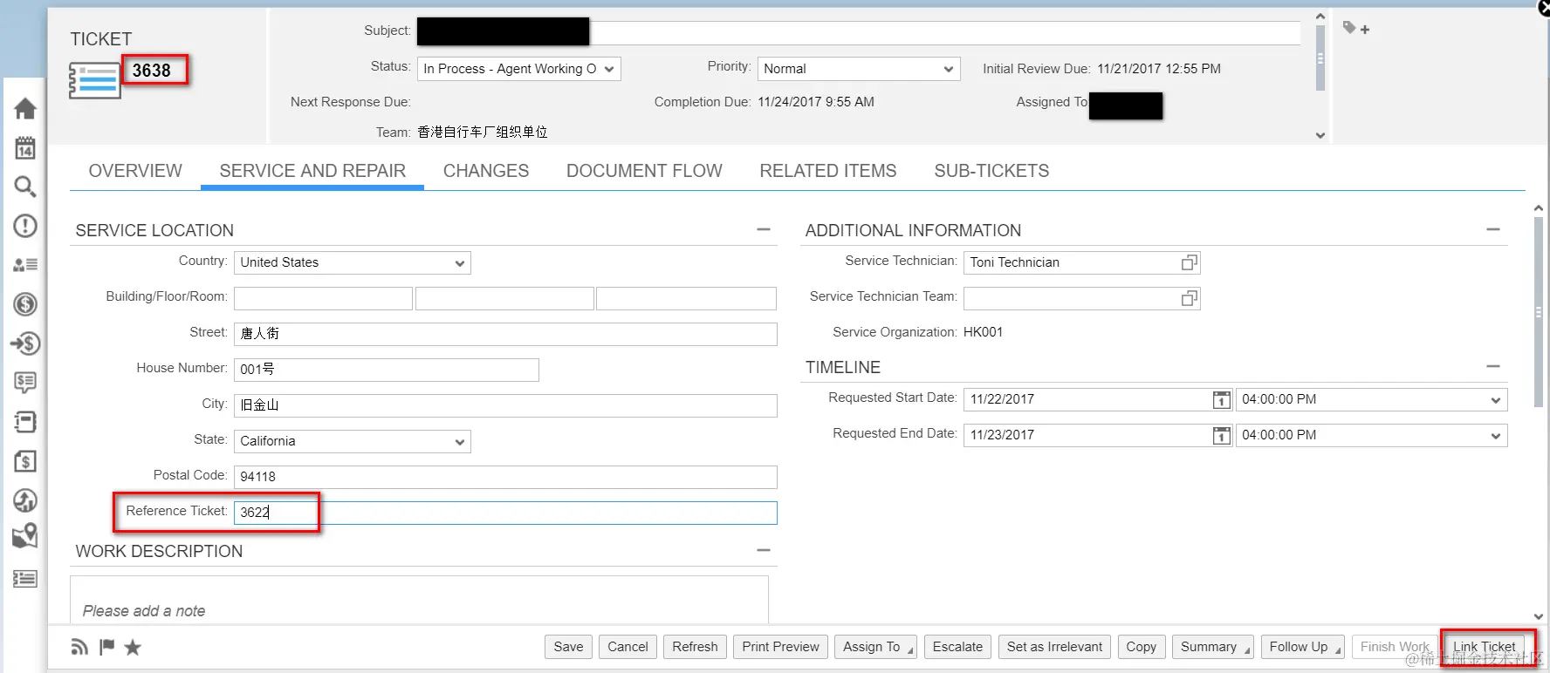Flag this ticket with the flag icon

point(107,647)
